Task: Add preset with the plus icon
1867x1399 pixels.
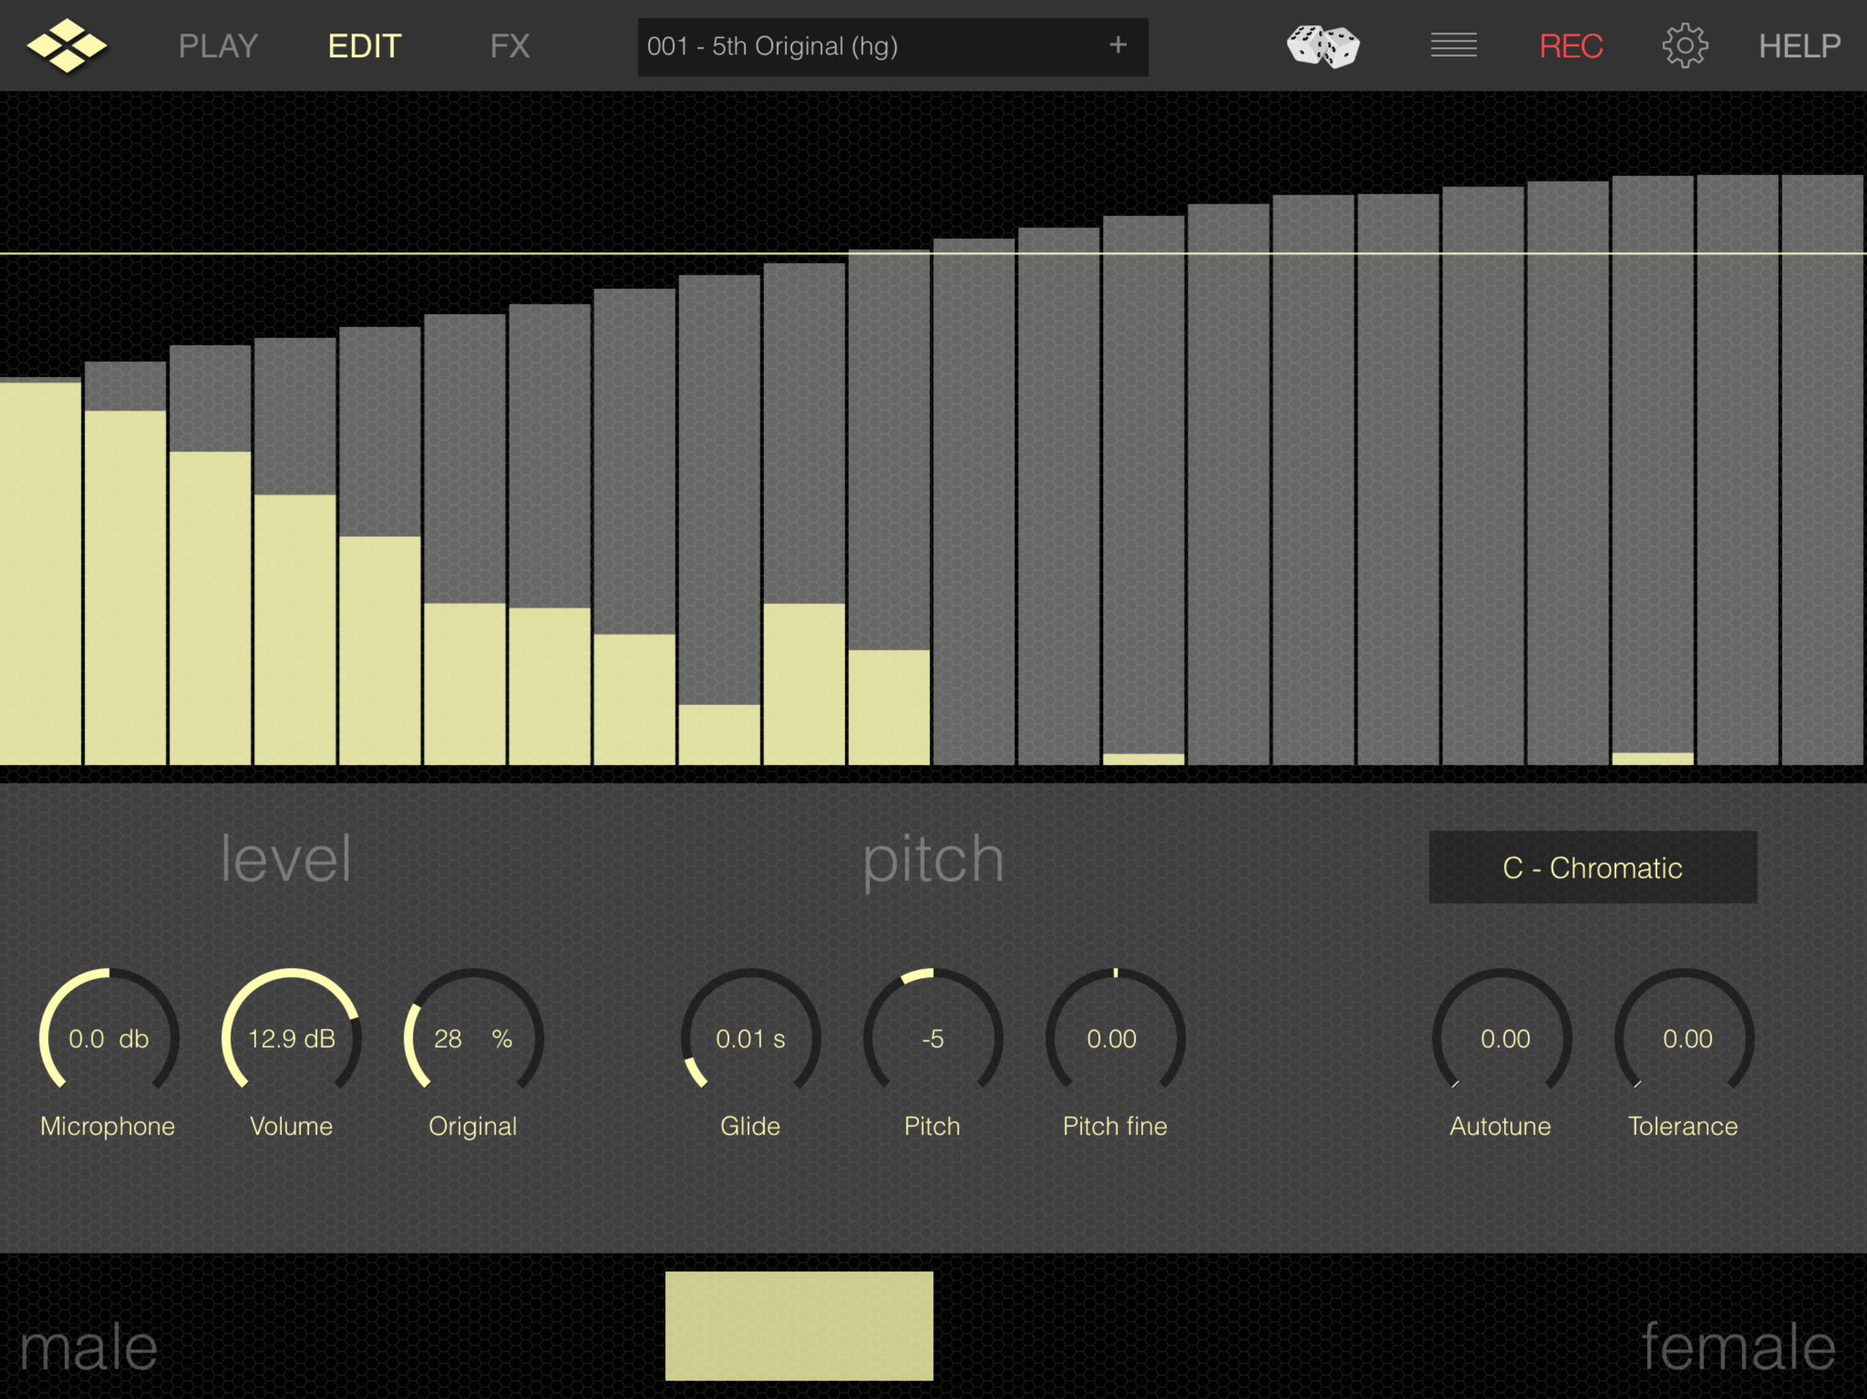Action: 1117,46
